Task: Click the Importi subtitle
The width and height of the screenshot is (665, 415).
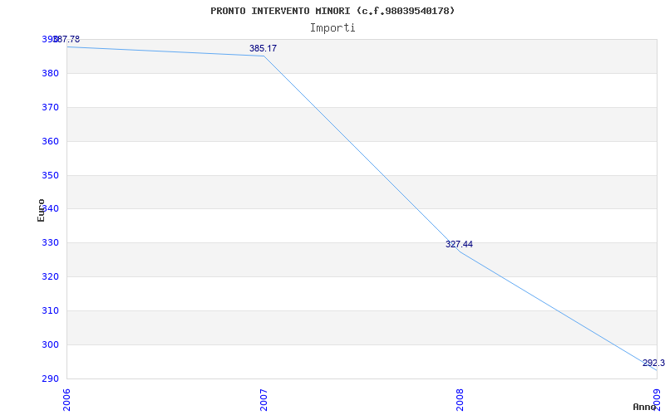Action: pyautogui.click(x=332, y=28)
